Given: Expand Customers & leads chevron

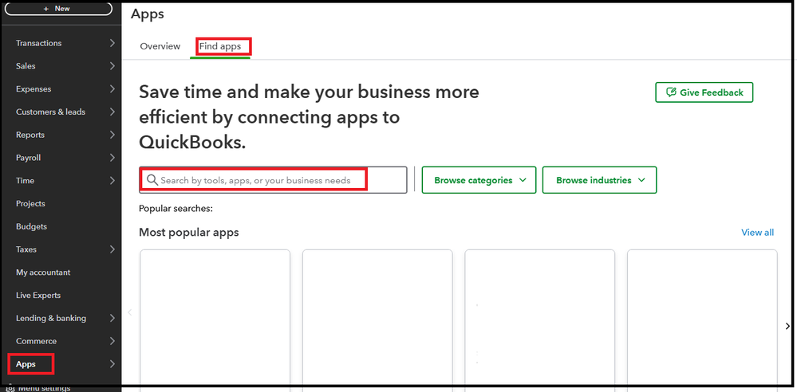Looking at the screenshot, I should (112, 112).
